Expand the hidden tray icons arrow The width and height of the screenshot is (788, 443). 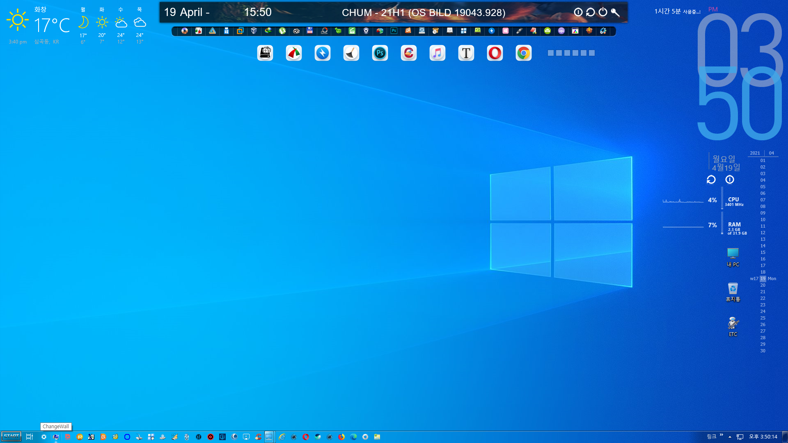(x=730, y=437)
